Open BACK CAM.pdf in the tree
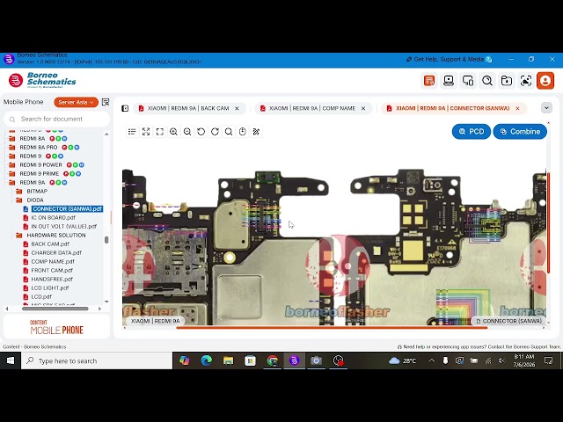 pyautogui.click(x=50, y=244)
